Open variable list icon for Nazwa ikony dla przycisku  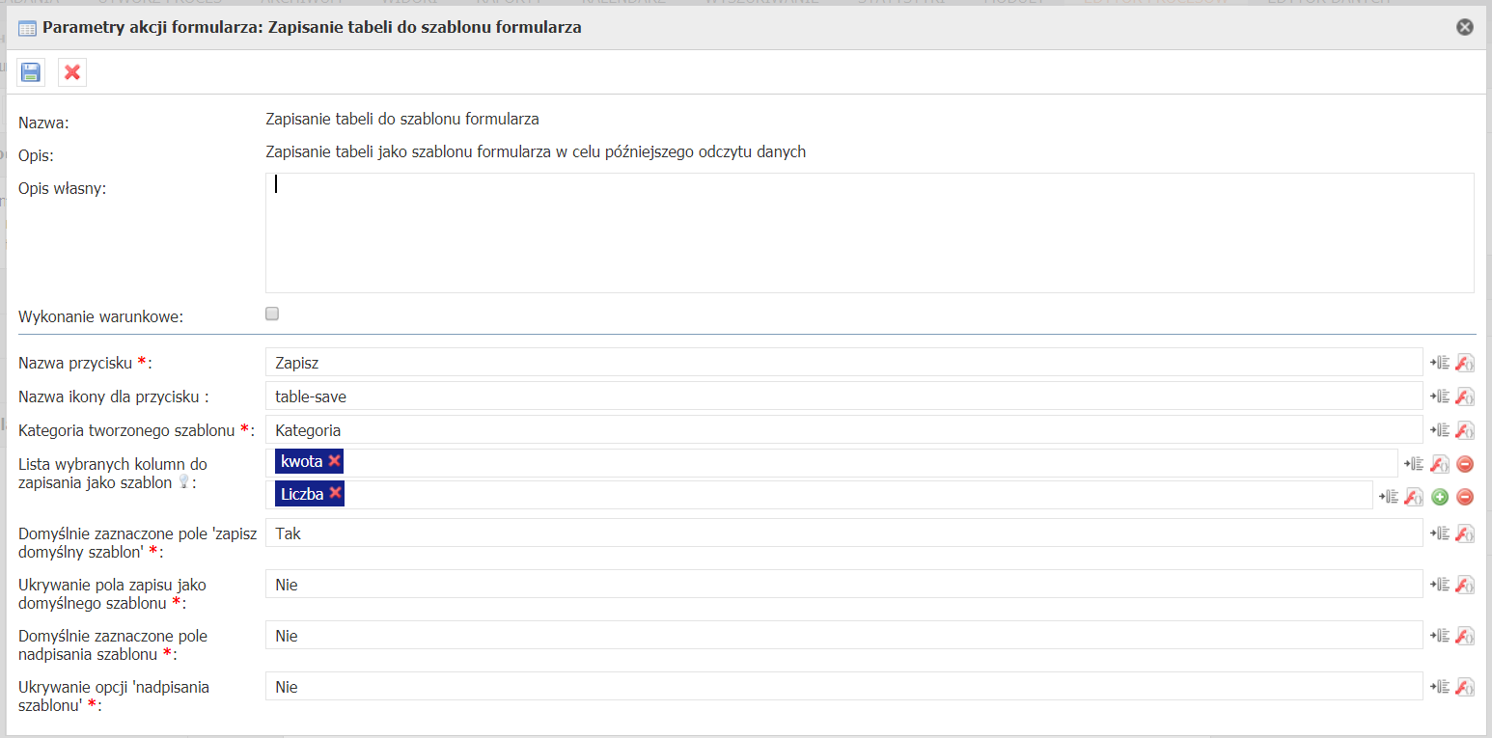[x=1441, y=396]
